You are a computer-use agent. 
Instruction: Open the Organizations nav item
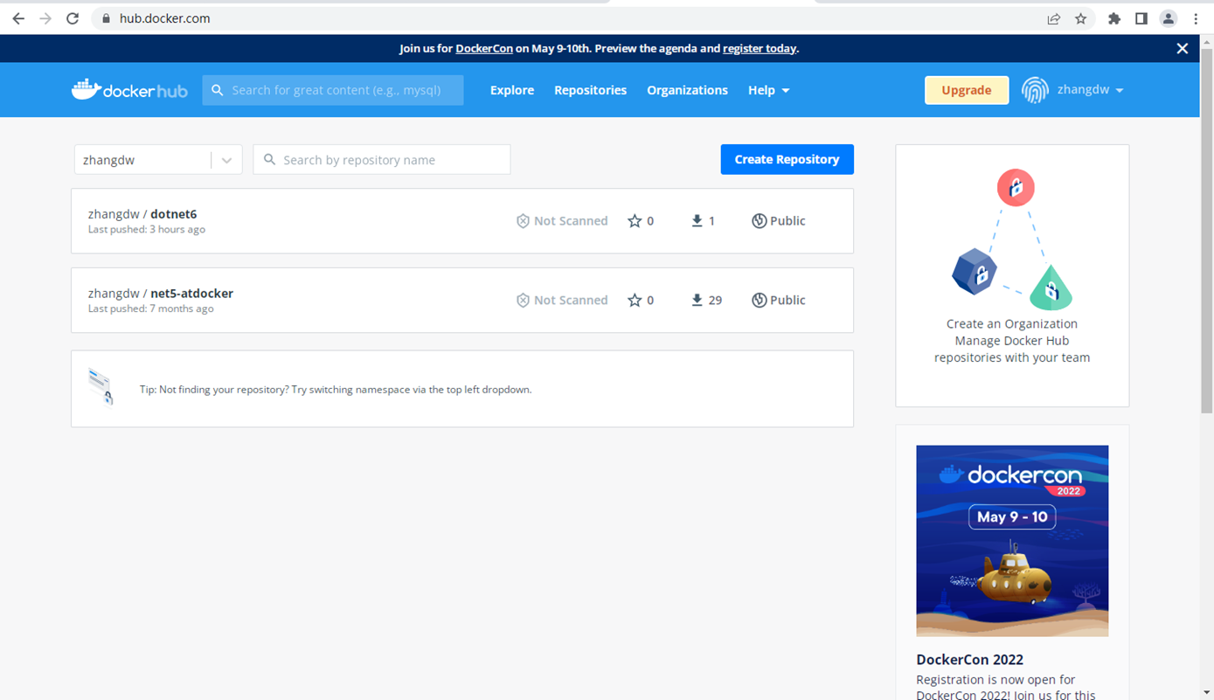(687, 90)
